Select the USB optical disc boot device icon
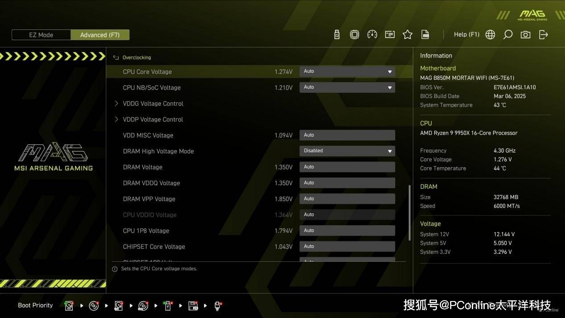This screenshot has height=318, width=565. coord(143,306)
